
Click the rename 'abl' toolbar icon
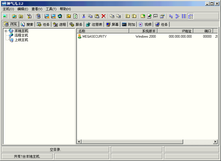[x=155, y=16]
